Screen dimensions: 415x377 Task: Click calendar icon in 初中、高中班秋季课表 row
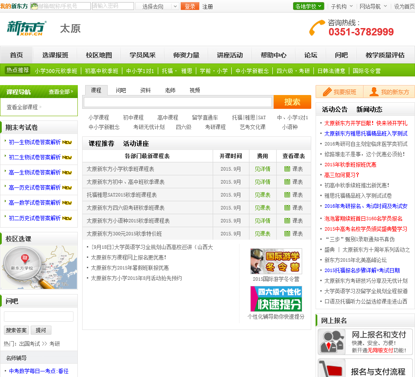tap(287, 182)
